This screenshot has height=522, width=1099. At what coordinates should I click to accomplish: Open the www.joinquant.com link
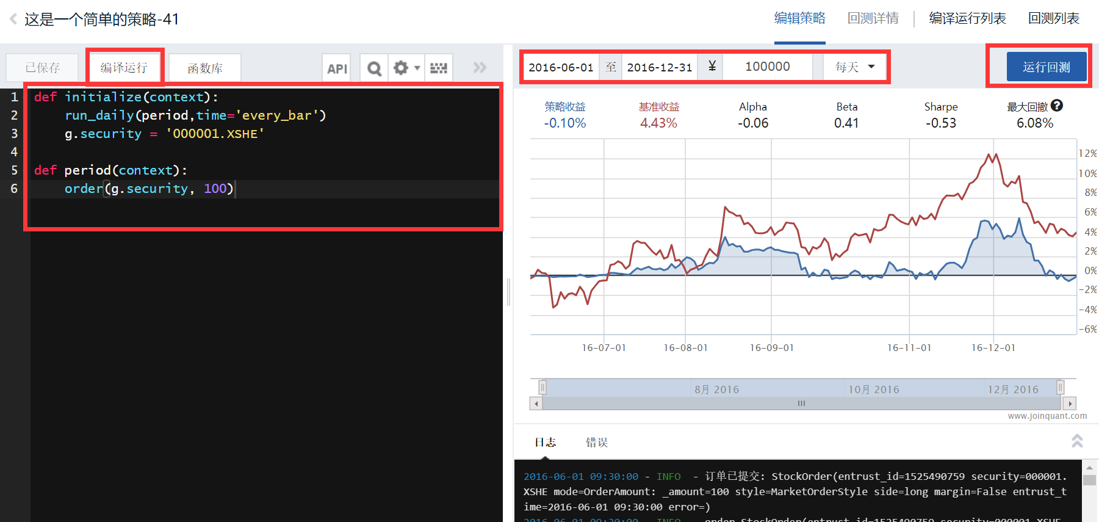click(x=1047, y=416)
